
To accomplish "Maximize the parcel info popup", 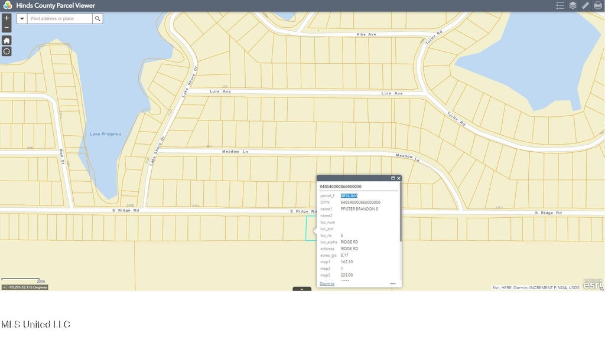I will pos(393,178).
